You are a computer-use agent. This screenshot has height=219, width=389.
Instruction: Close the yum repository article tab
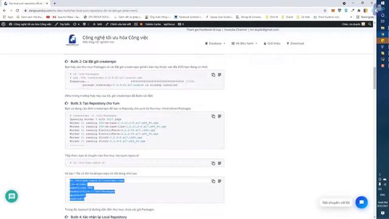pyautogui.click(x=47, y=4)
